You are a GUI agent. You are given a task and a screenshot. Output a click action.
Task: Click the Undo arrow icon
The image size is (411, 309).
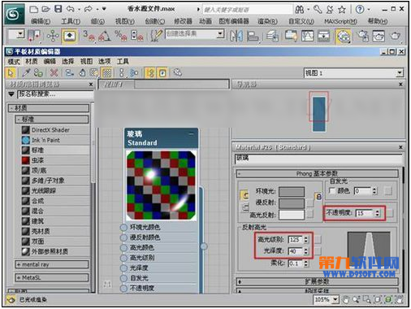click(71, 10)
